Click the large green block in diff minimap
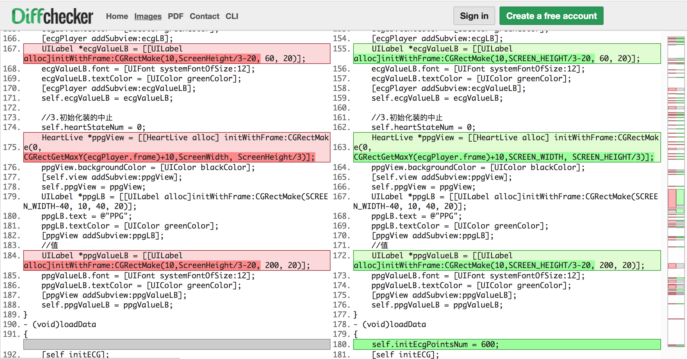Screen dimensions: 687x359 point(680,197)
